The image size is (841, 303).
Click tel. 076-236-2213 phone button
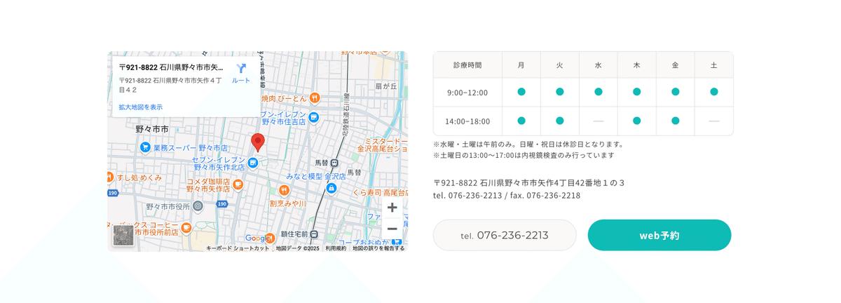point(505,235)
